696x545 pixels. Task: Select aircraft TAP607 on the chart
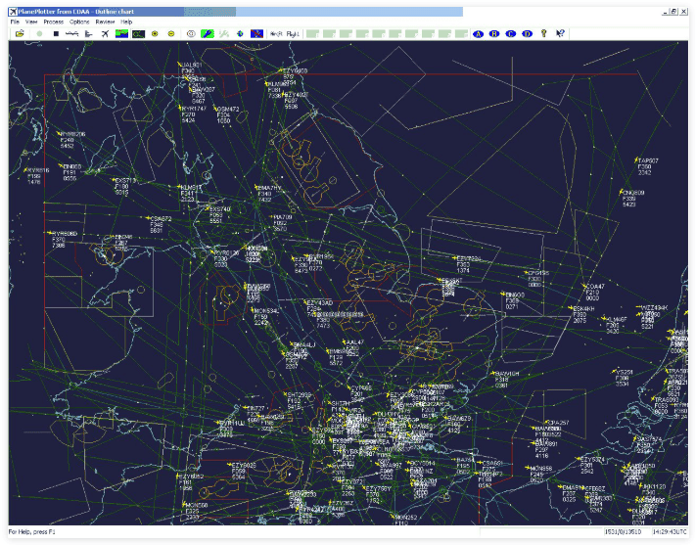pyautogui.click(x=648, y=160)
